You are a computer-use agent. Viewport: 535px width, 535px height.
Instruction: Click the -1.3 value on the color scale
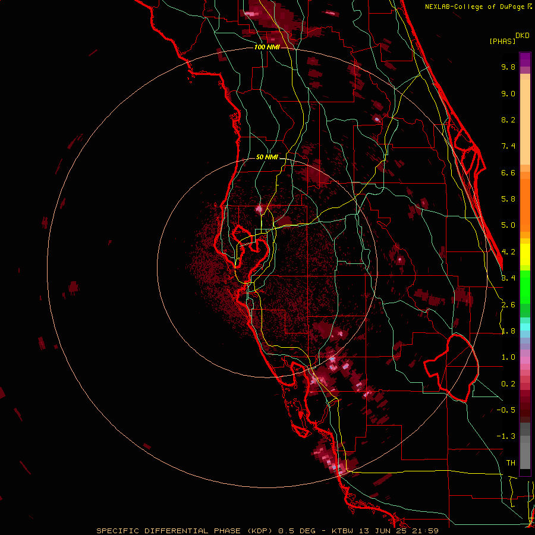[506, 436]
